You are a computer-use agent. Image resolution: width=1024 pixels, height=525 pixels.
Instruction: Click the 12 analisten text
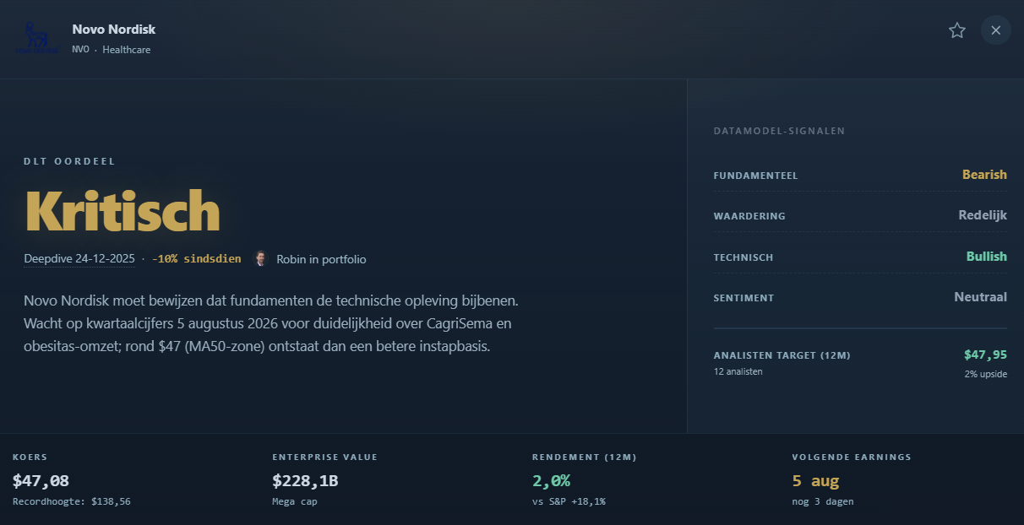pos(738,371)
